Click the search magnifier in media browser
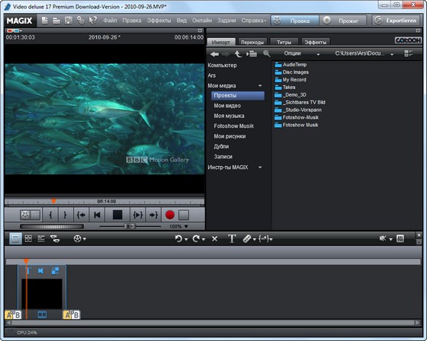The height and width of the screenshot is (341, 427). [267, 53]
